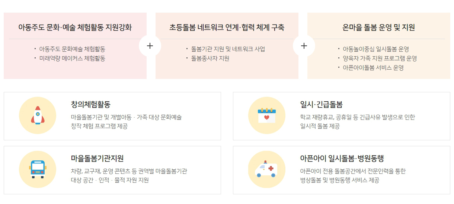The height and width of the screenshot is (204, 454).
Task: Select the 창의체험활동 heading
Action: click(91, 104)
